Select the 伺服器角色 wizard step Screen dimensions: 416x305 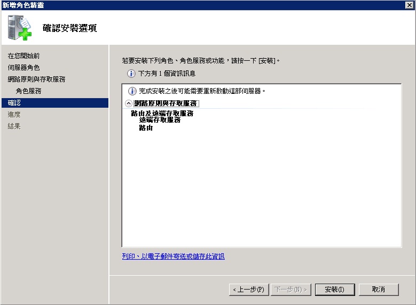coord(23,68)
